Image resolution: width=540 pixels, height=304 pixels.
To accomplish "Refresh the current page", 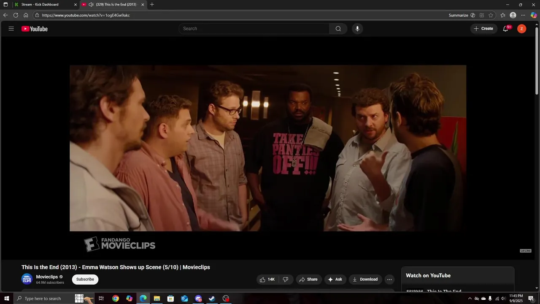I will tap(16, 15).
